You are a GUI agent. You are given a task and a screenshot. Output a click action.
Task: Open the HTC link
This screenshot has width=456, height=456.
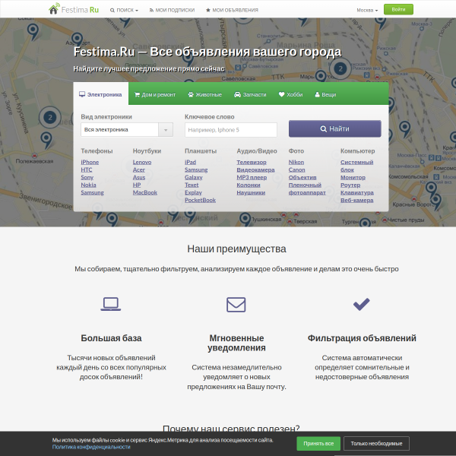pyautogui.click(x=87, y=169)
